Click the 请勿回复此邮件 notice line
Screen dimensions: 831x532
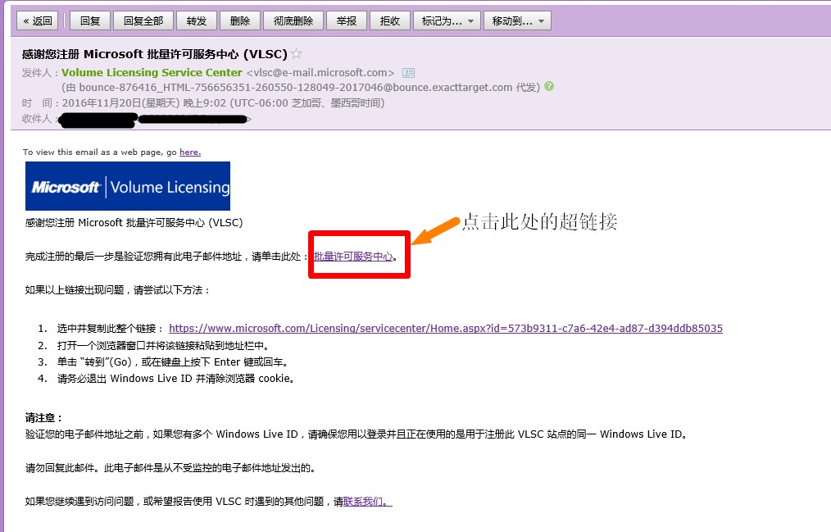[170, 468]
